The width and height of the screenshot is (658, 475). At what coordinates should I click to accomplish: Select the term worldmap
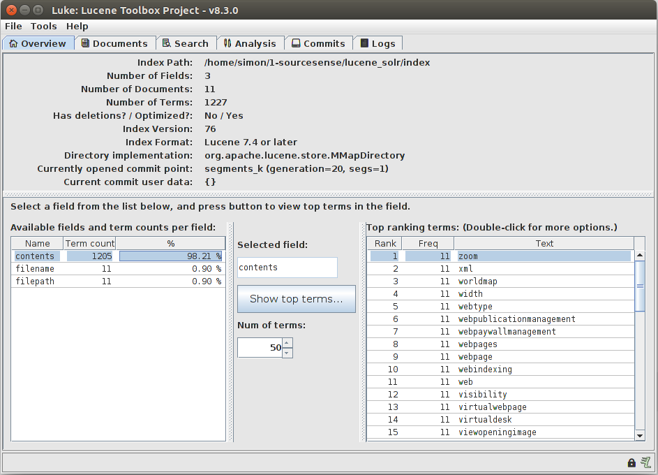(500, 282)
